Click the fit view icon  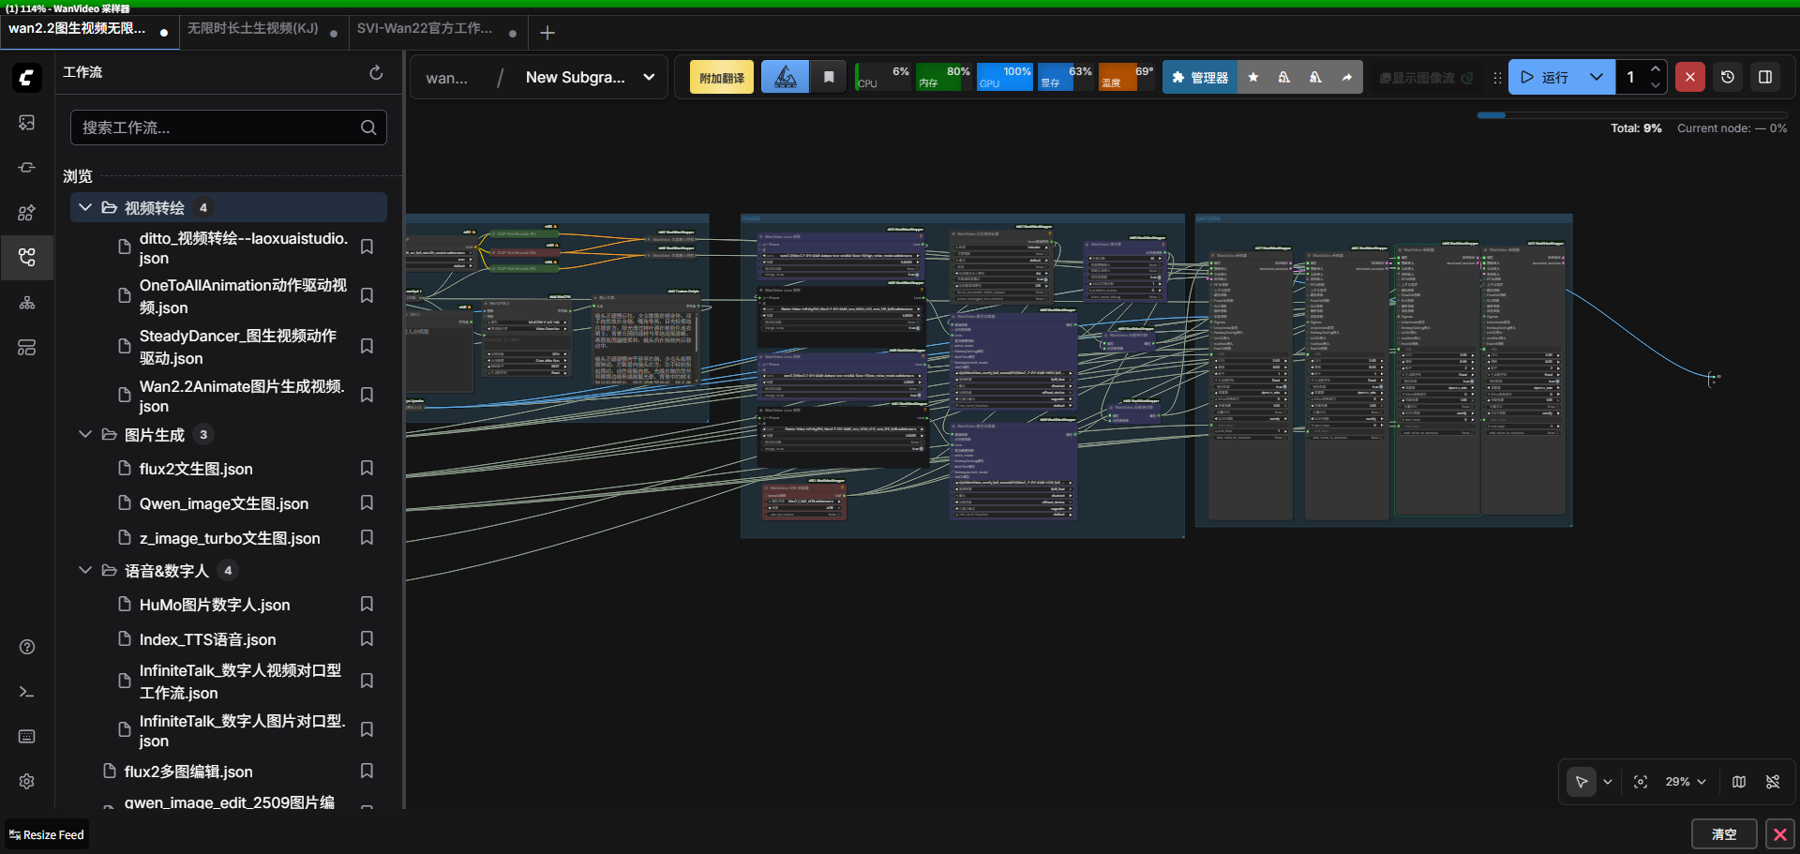1641,782
